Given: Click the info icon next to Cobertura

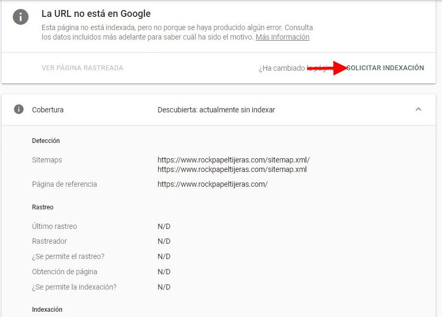Looking at the screenshot, I should pyautogui.click(x=19, y=109).
